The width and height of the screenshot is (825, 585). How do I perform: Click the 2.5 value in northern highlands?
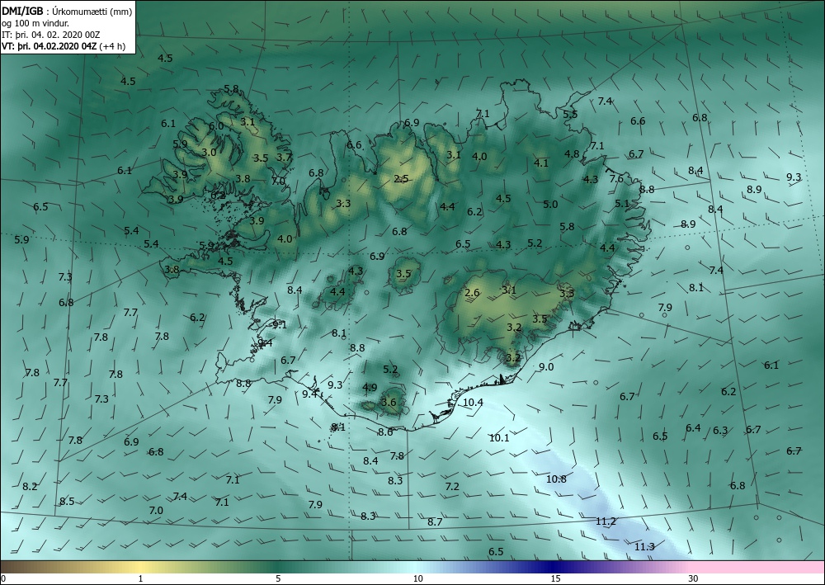point(401,179)
